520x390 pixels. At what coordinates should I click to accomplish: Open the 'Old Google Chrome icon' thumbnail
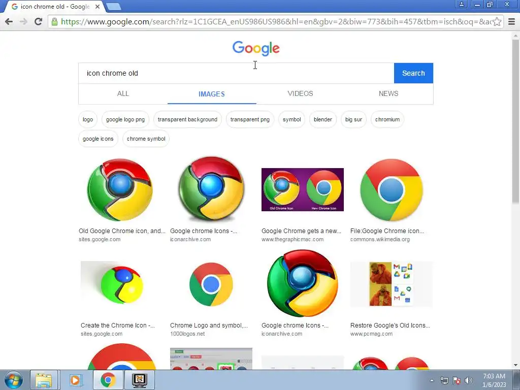coord(120,190)
